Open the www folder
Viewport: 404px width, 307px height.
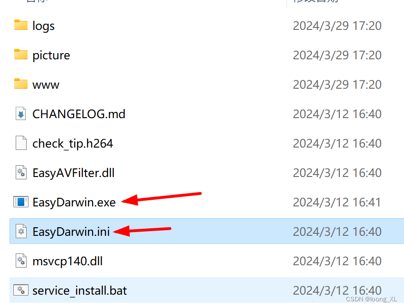click(x=46, y=84)
